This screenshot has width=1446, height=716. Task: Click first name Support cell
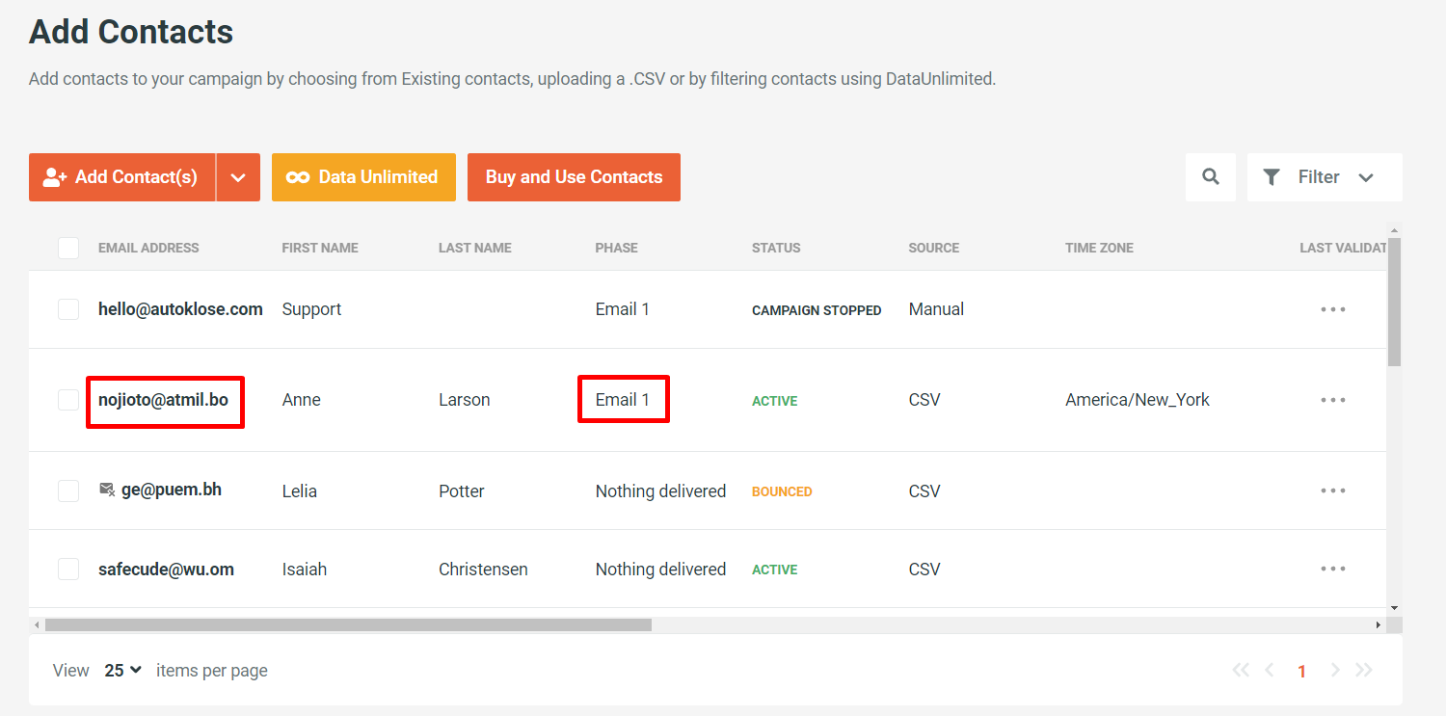pos(311,309)
